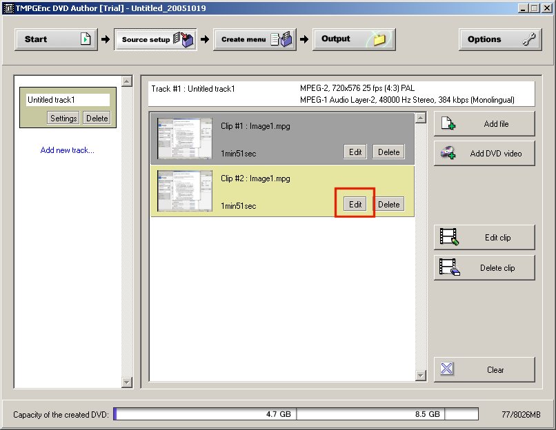Image resolution: width=556 pixels, height=430 pixels.
Task: Click the DVD capacity progress bar
Action: [296, 414]
